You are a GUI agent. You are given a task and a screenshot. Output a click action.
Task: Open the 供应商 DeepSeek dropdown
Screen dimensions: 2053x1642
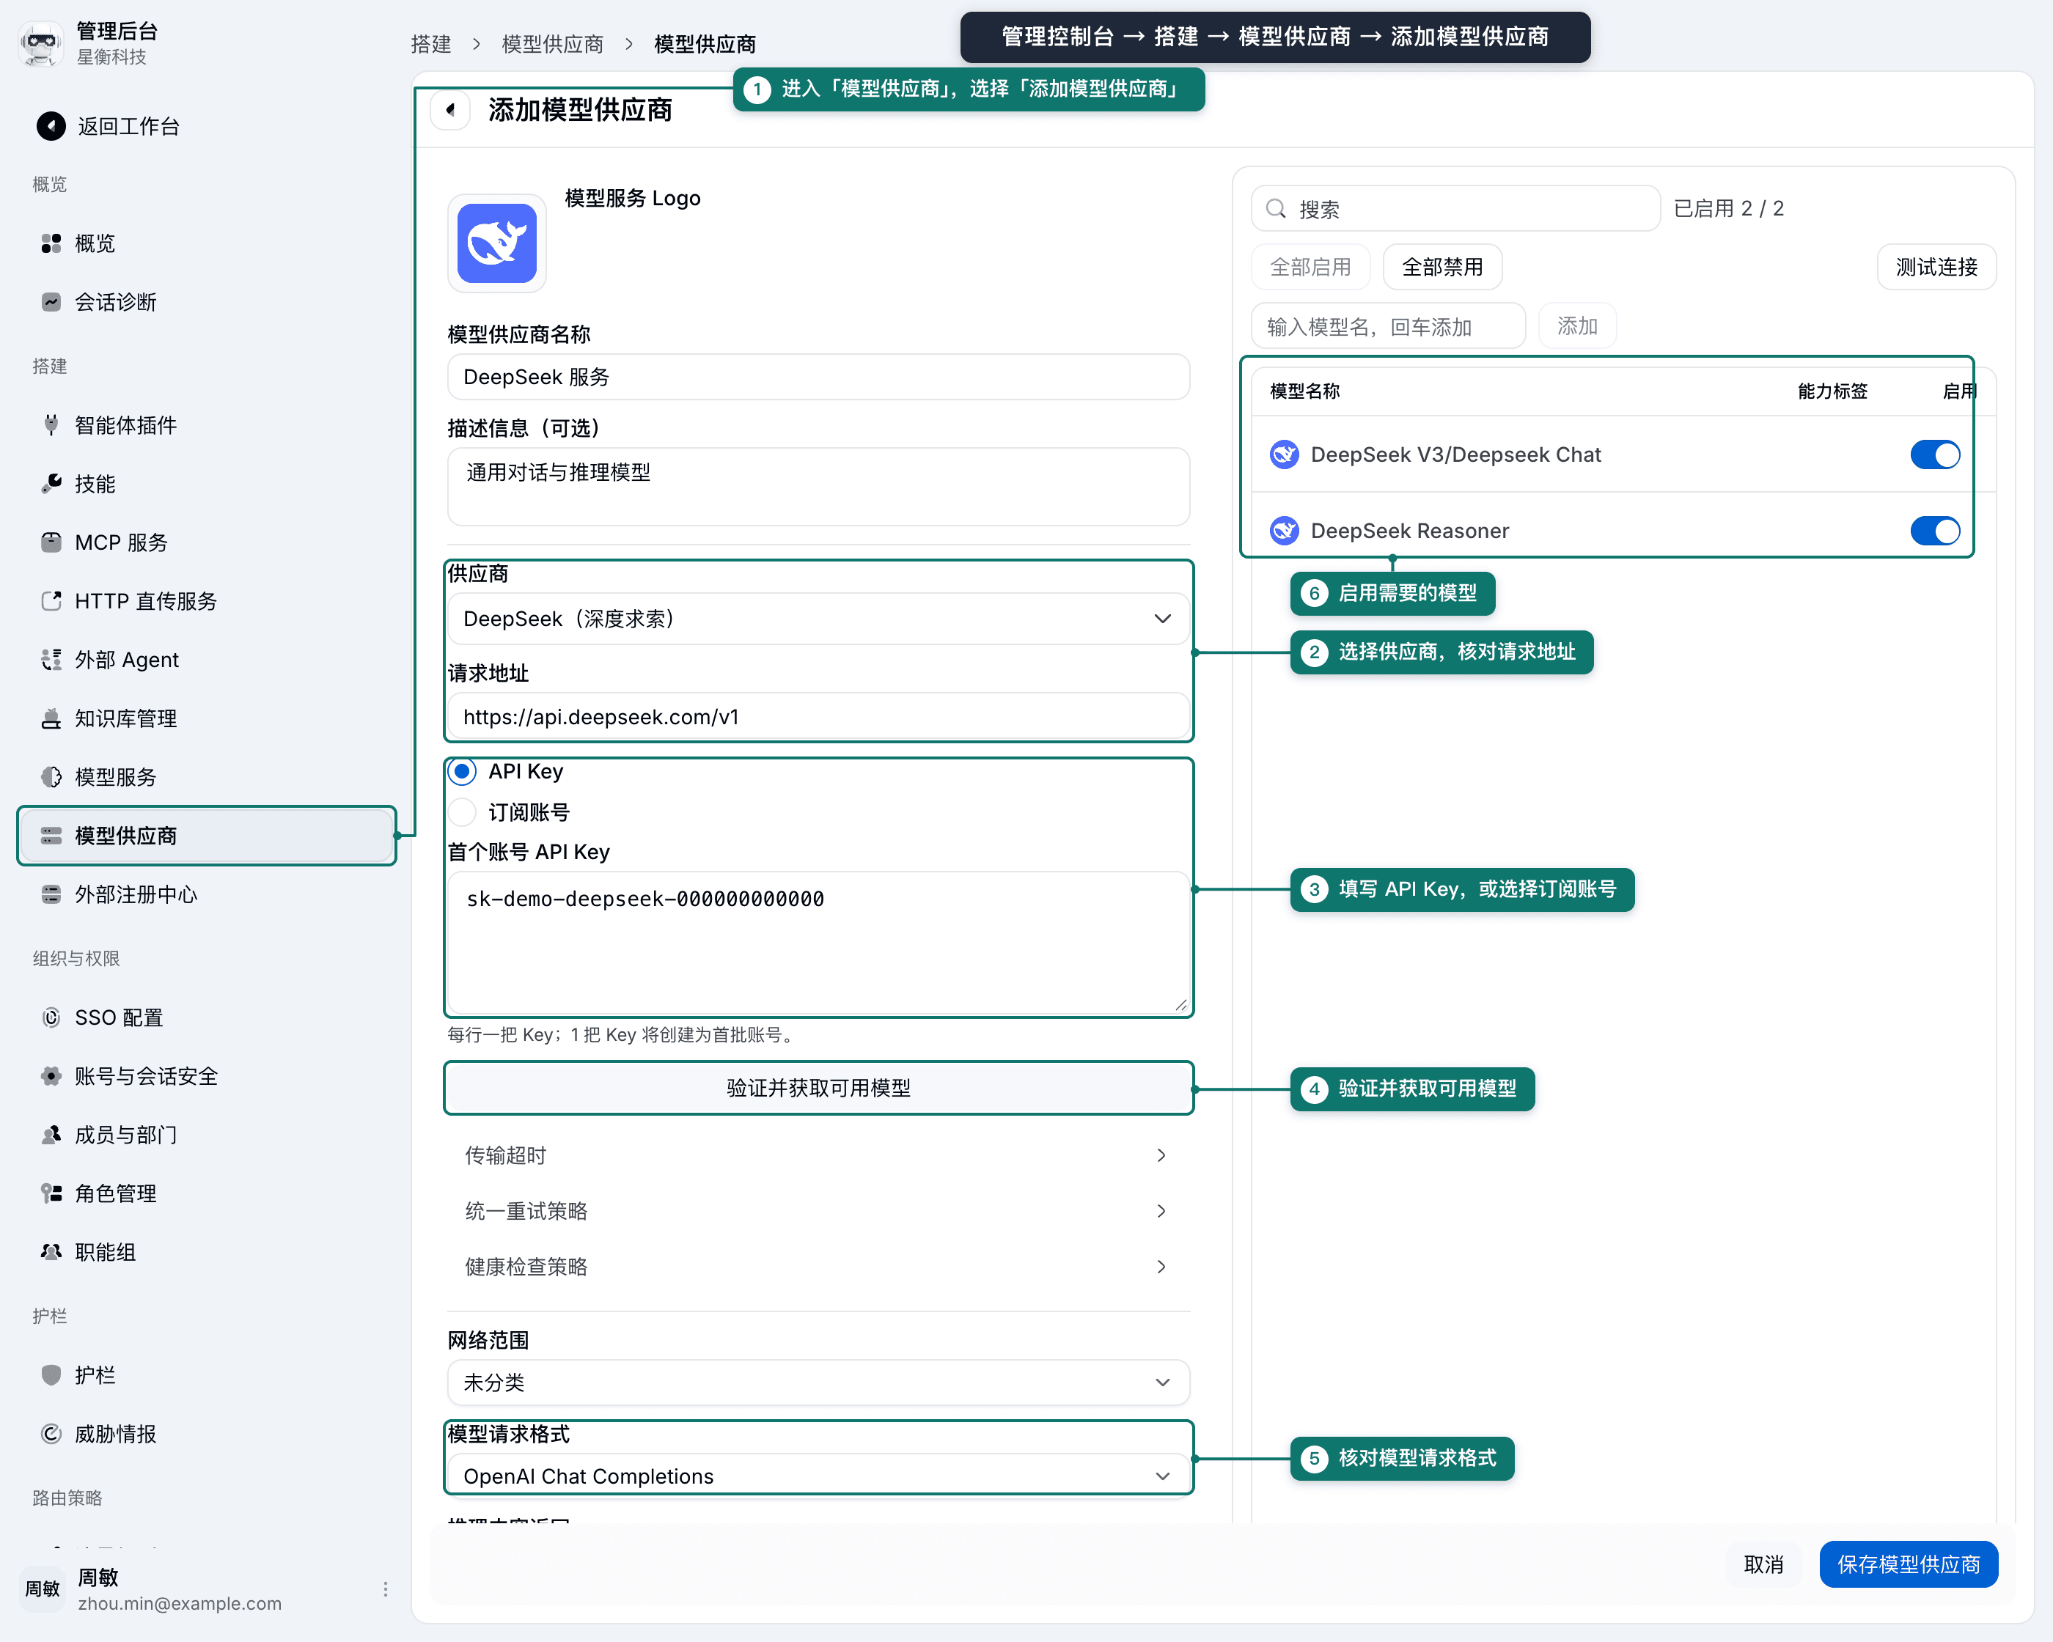(818, 619)
